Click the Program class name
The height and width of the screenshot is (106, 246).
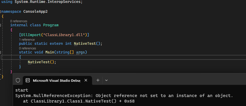click(51, 25)
